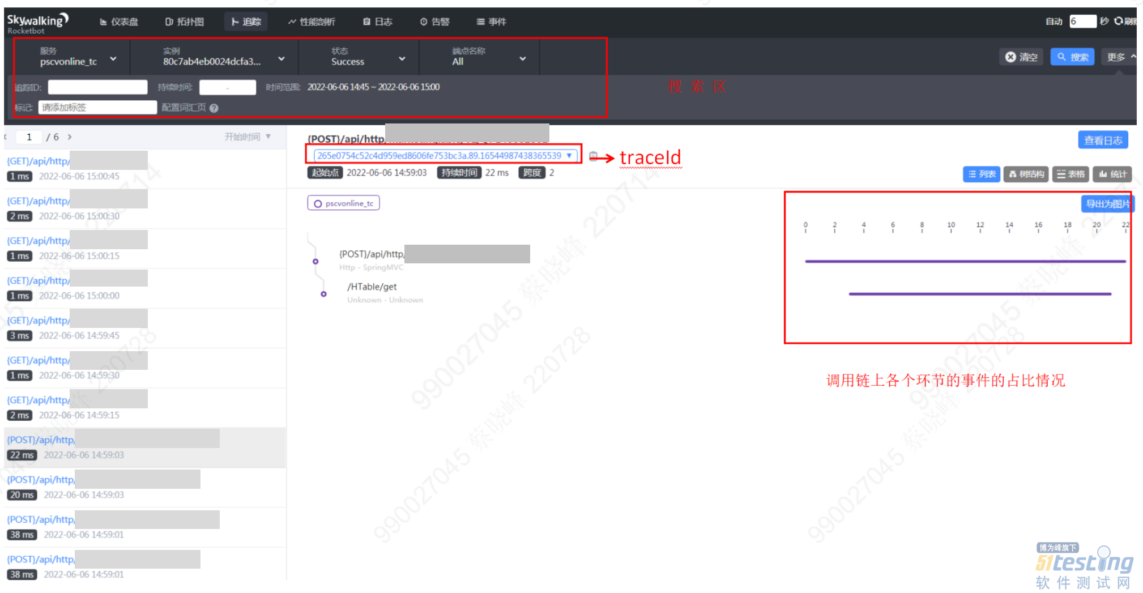Click the auto refresh seconds field
The height and width of the screenshot is (593, 1143).
(x=1082, y=21)
